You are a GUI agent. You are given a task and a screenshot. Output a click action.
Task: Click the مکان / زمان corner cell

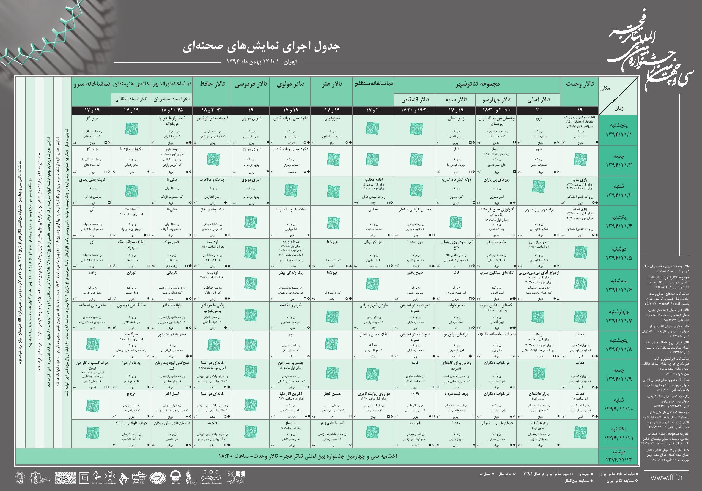(x=618, y=96)
